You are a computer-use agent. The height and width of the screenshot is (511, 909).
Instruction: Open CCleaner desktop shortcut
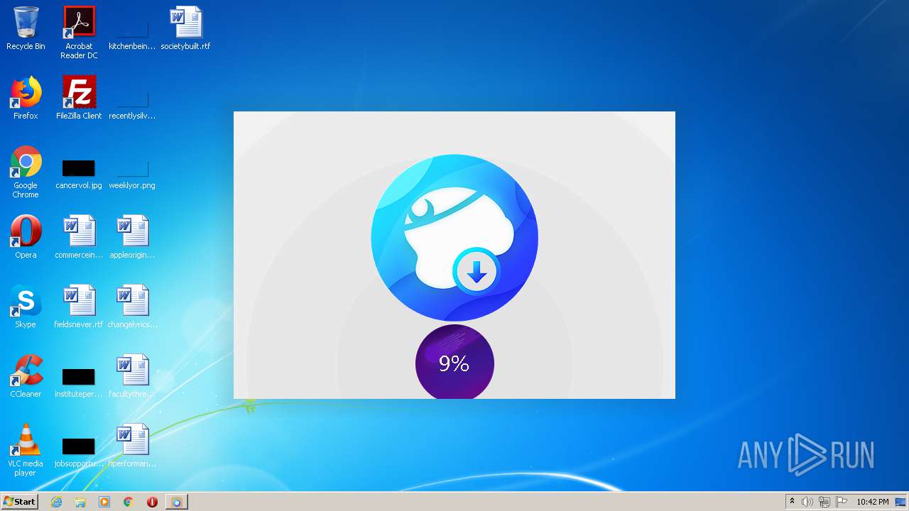tap(26, 376)
